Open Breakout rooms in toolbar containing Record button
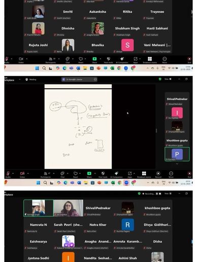This screenshot has height=262, width=197. click(144, 174)
